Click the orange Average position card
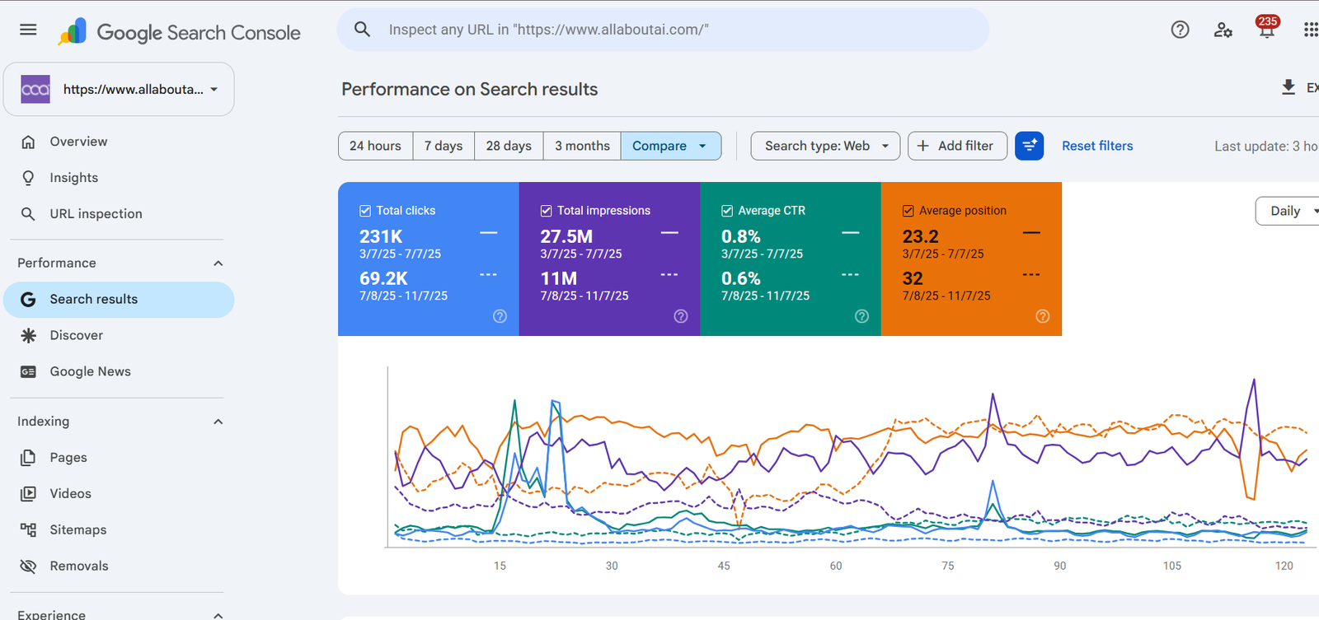This screenshot has height=620, width=1319. tap(971, 259)
